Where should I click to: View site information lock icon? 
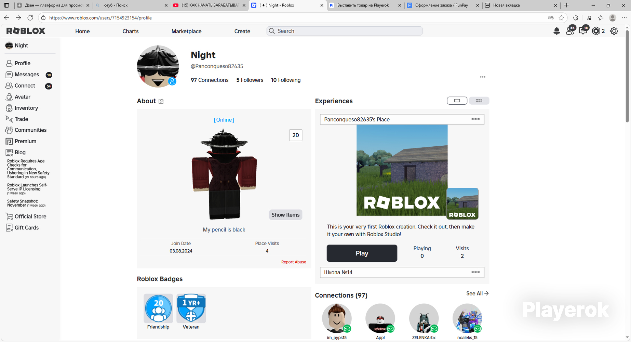point(43,18)
